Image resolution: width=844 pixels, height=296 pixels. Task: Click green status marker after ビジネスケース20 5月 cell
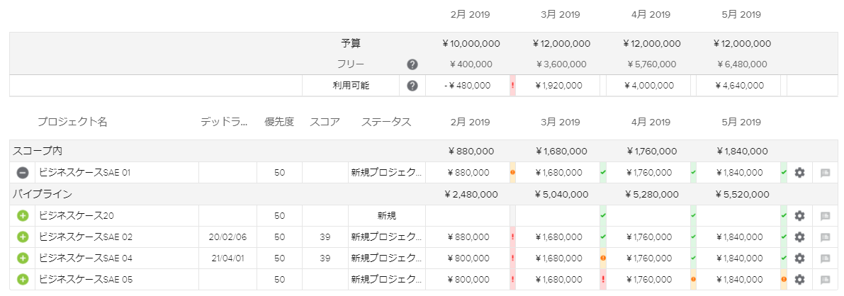[784, 216]
